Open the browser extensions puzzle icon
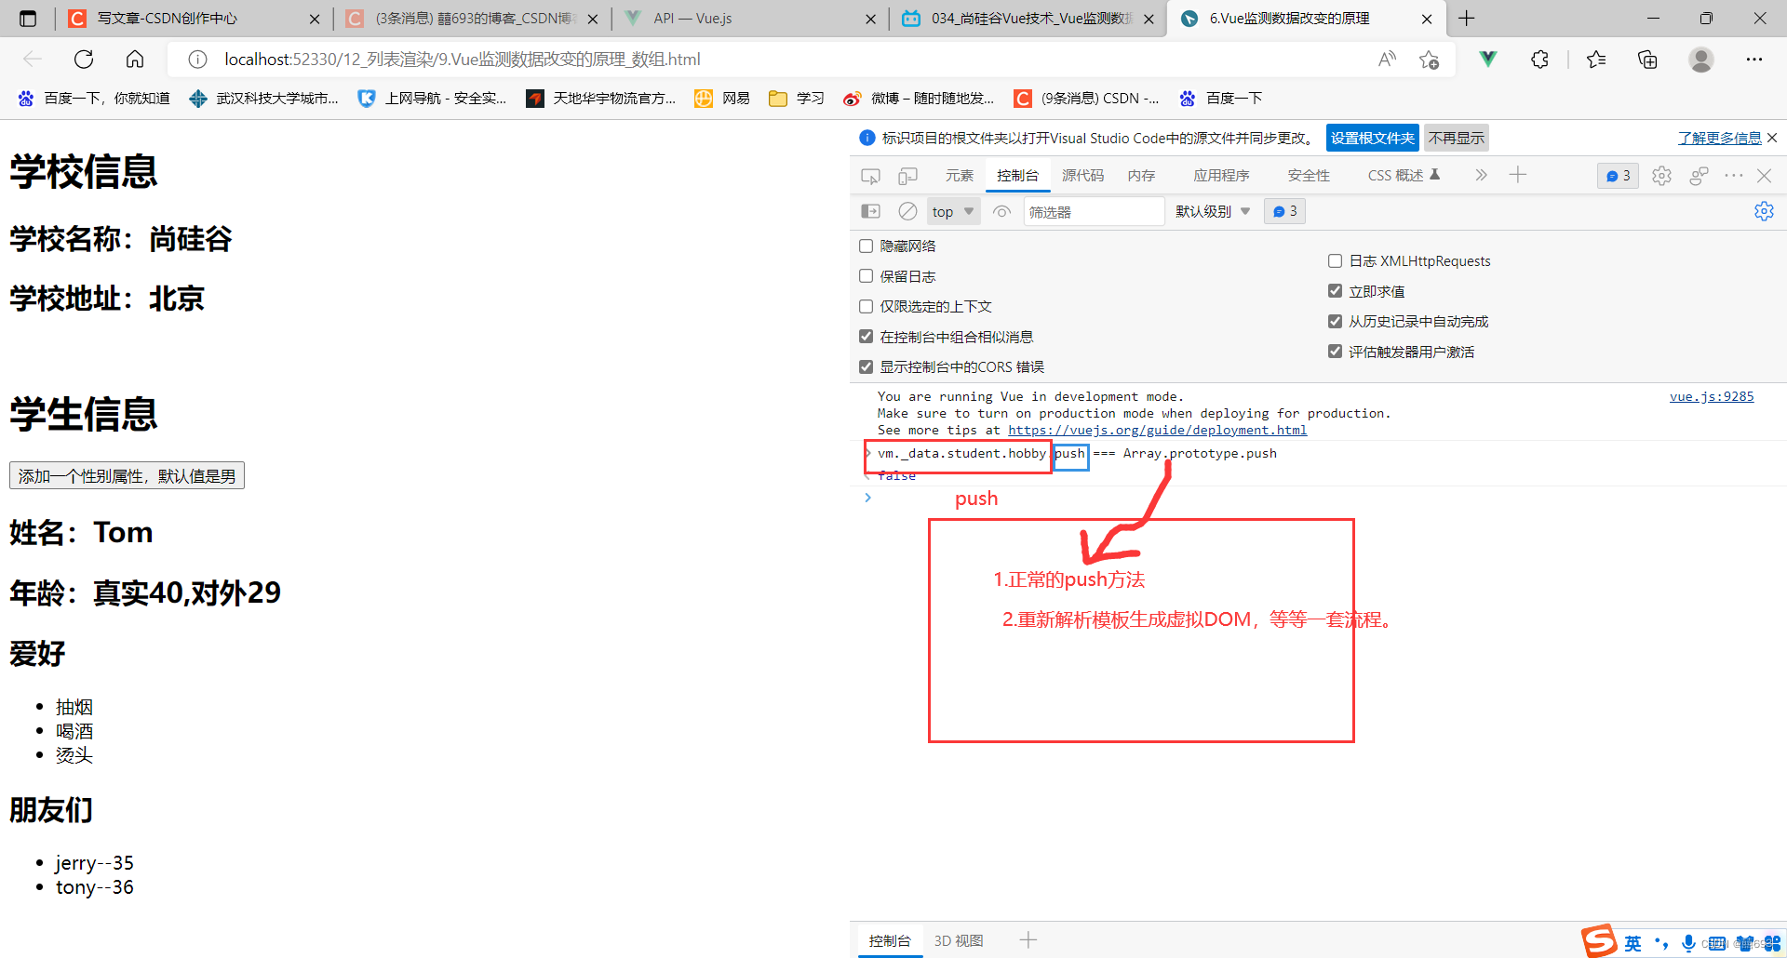The width and height of the screenshot is (1787, 958). 1539,59
